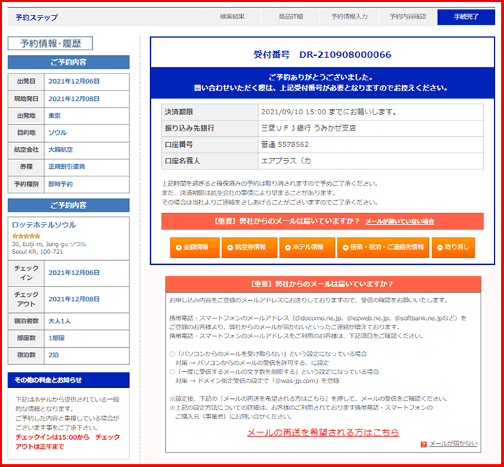504x467 pixels.
Task: Click メールが届いていない場合 link in orange banner
Action: click(x=400, y=222)
